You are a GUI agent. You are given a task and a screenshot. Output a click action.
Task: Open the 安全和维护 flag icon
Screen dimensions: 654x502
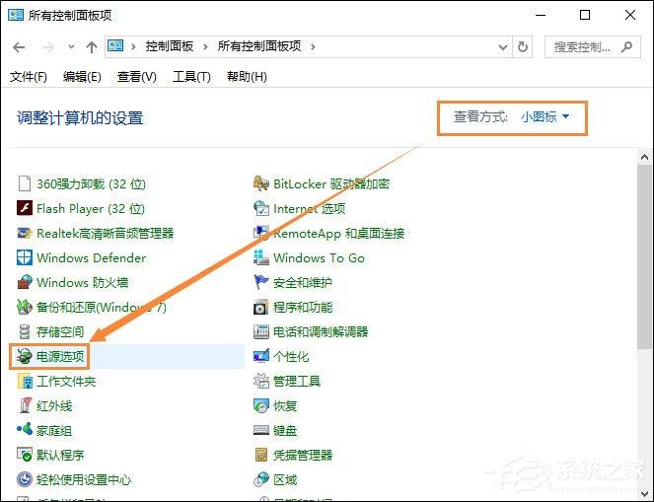click(x=261, y=282)
